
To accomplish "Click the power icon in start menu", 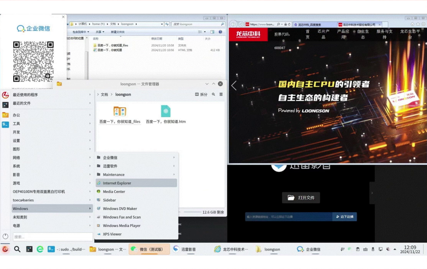I will 5,236.
